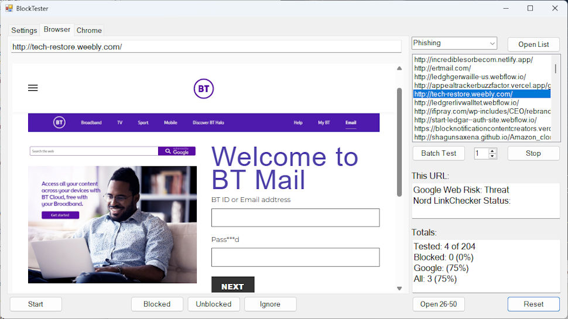568x319 pixels.
Task: Minimize the BlockTester window
Action: 506,8
